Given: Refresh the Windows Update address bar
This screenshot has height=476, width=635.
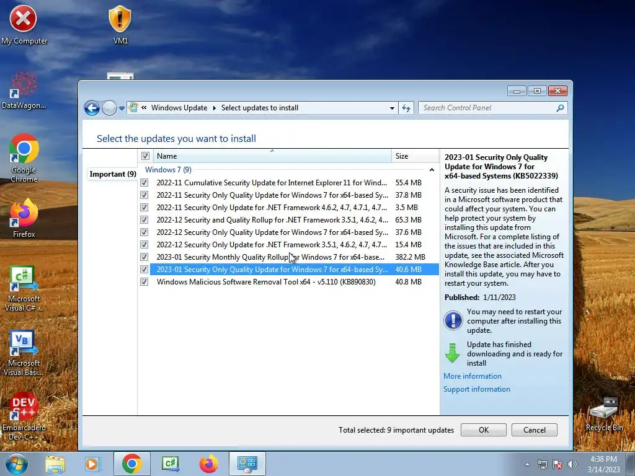Looking at the screenshot, I should click(406, 108).
